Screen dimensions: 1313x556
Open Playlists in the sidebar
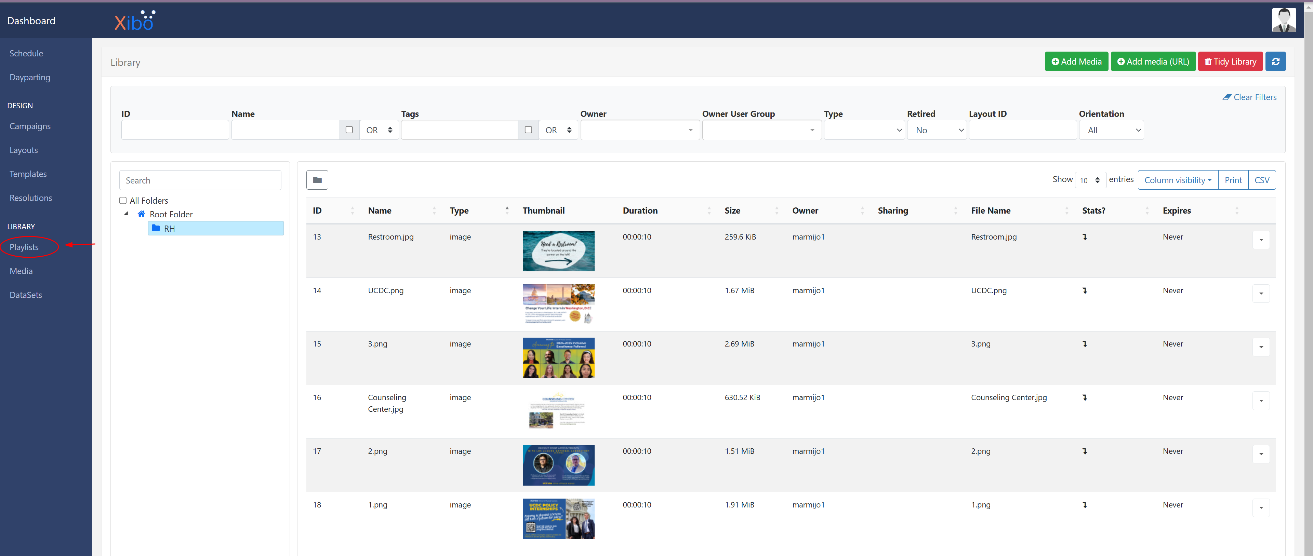click(x=24, y=247)
